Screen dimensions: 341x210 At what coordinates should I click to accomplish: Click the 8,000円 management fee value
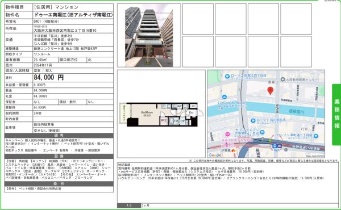coord(40,85)
